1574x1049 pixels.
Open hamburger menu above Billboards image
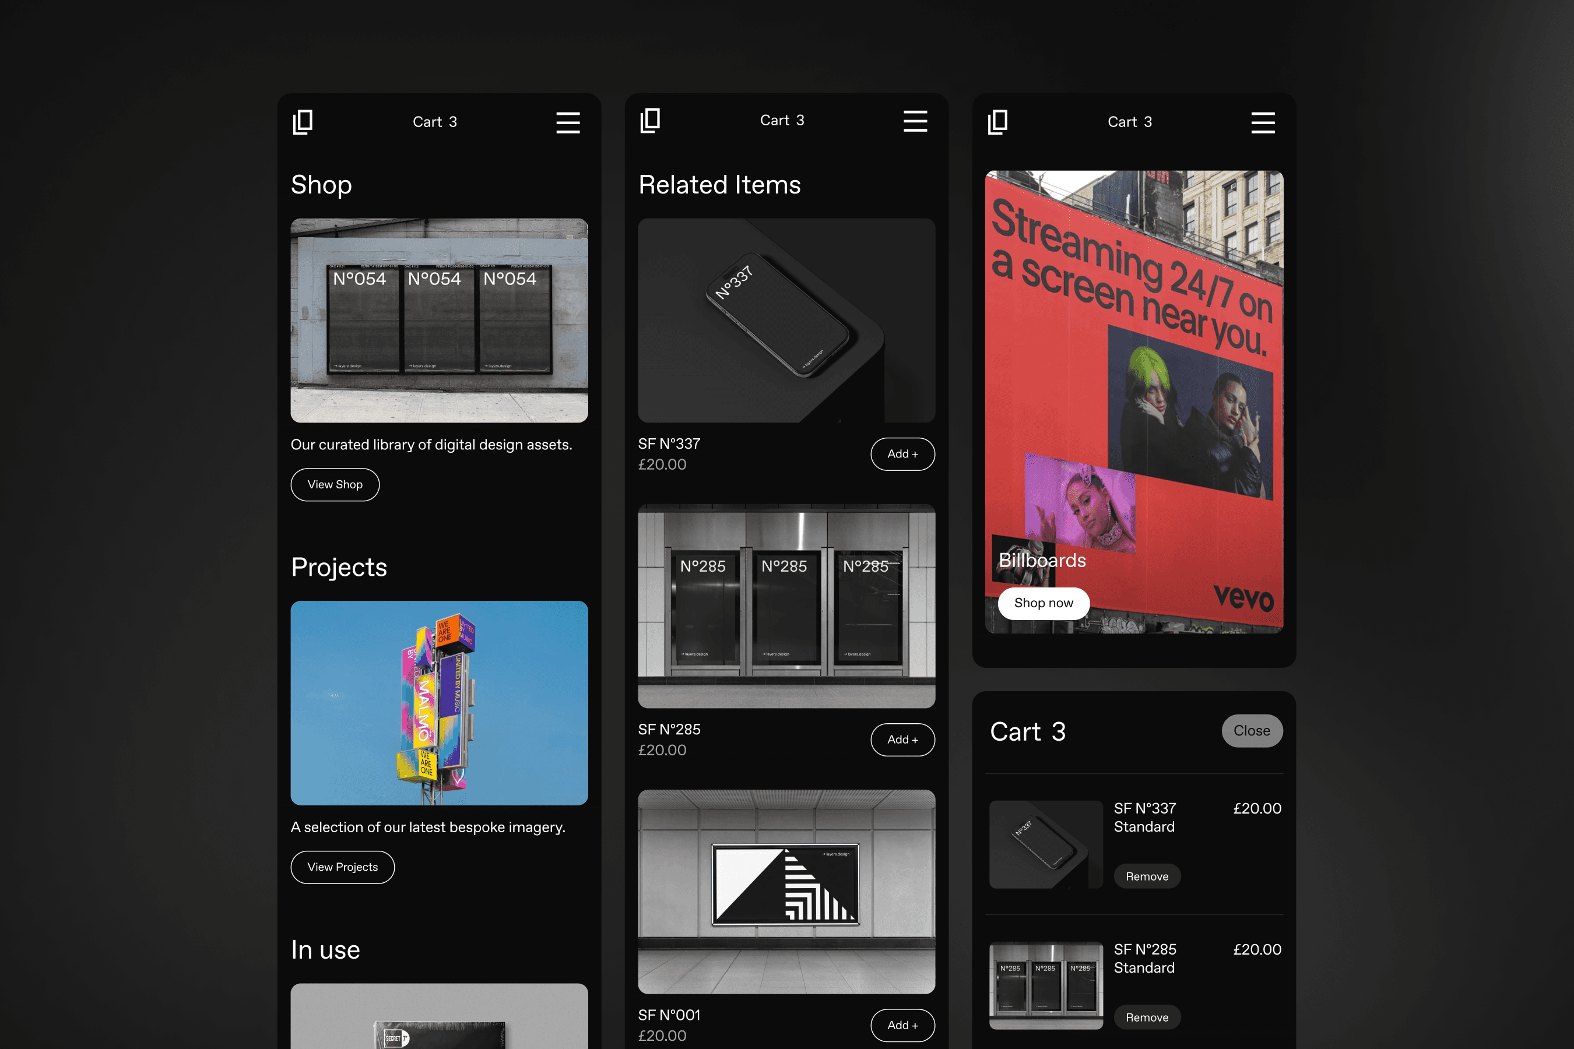coord(1262,122)
